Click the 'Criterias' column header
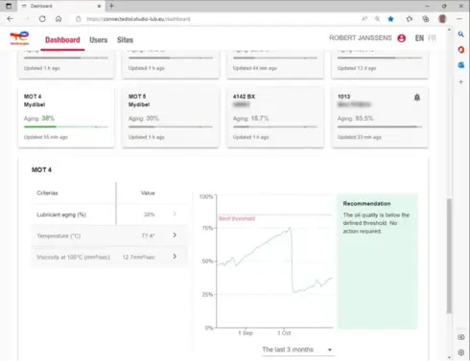 tap(47, 192)
